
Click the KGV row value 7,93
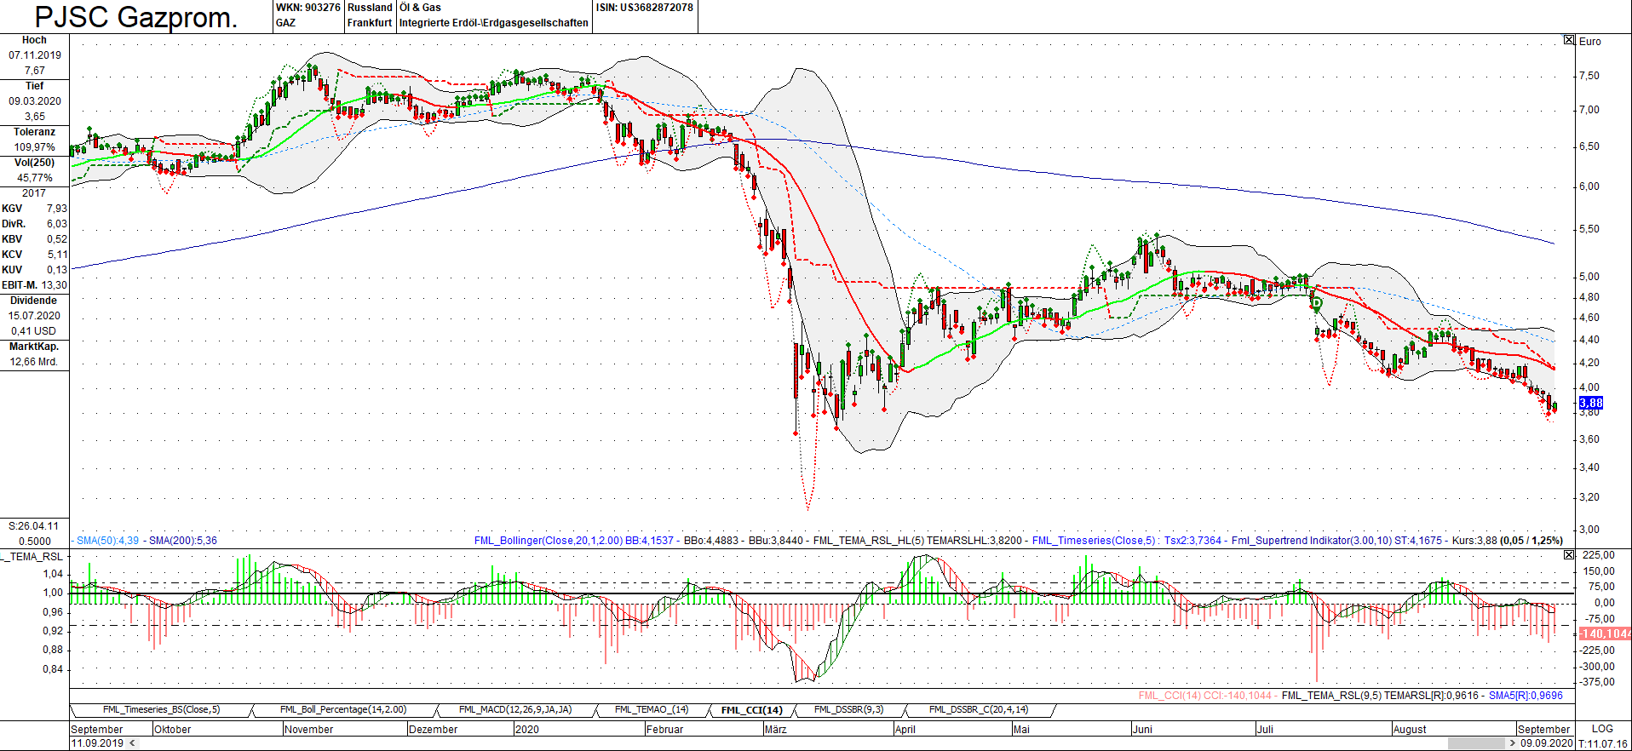tap(57, 209)
